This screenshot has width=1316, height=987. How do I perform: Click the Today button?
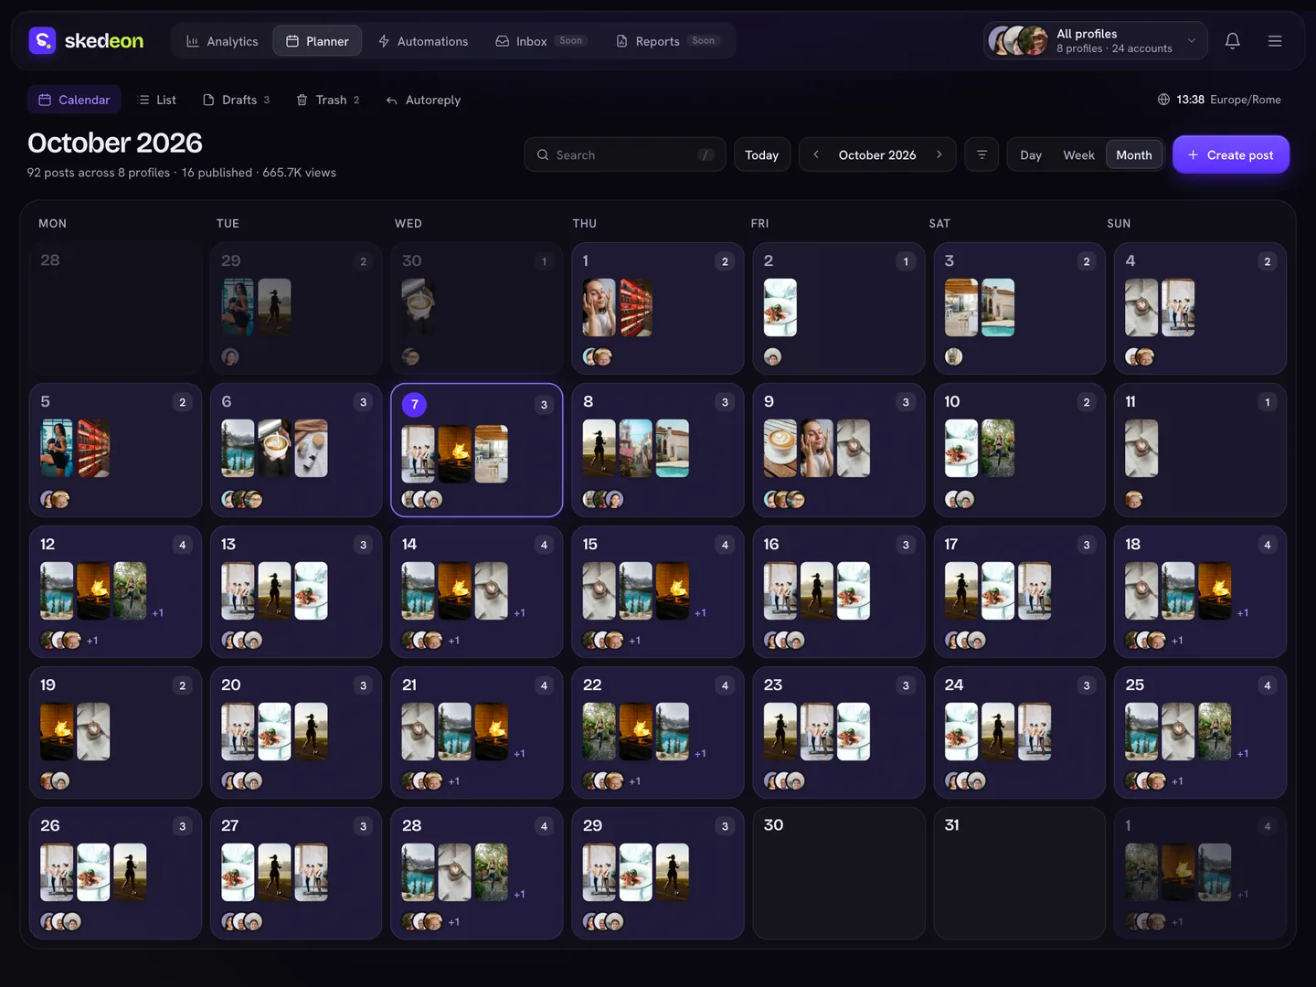pyautogui.click(x=761, y=154)
